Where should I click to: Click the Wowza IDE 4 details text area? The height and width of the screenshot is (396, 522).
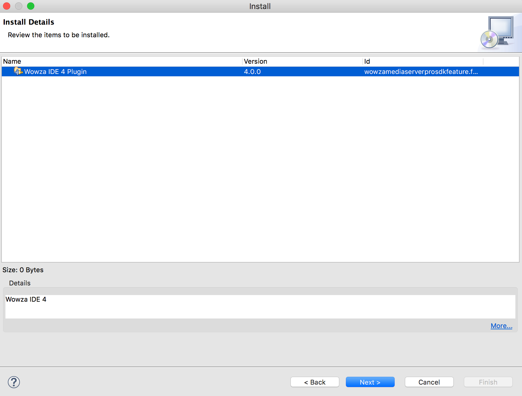260,306
